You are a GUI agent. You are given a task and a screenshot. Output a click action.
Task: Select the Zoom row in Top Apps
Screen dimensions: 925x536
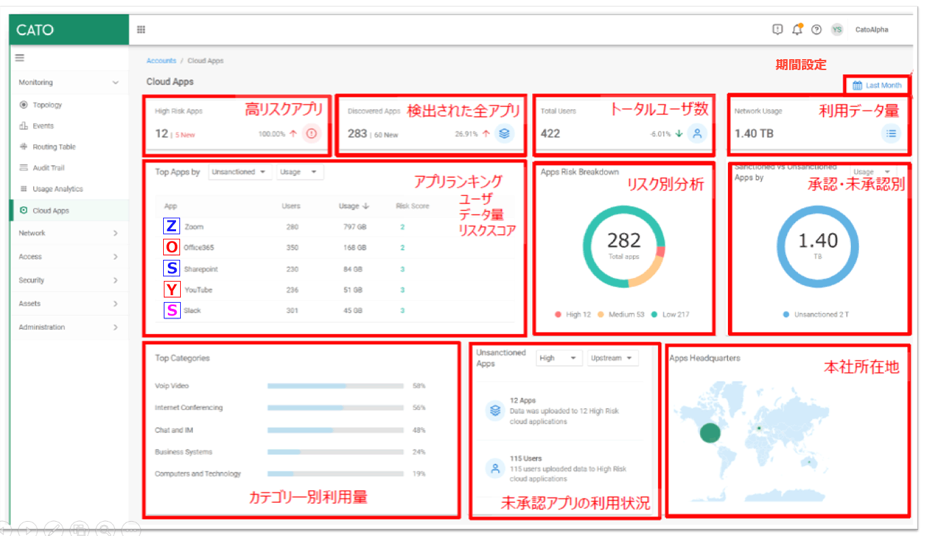pyautogui.click(x=334, y=227)
